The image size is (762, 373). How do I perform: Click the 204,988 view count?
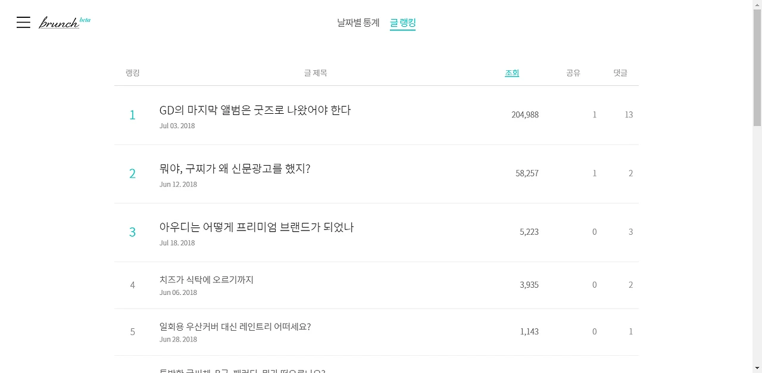pos(525,114)
